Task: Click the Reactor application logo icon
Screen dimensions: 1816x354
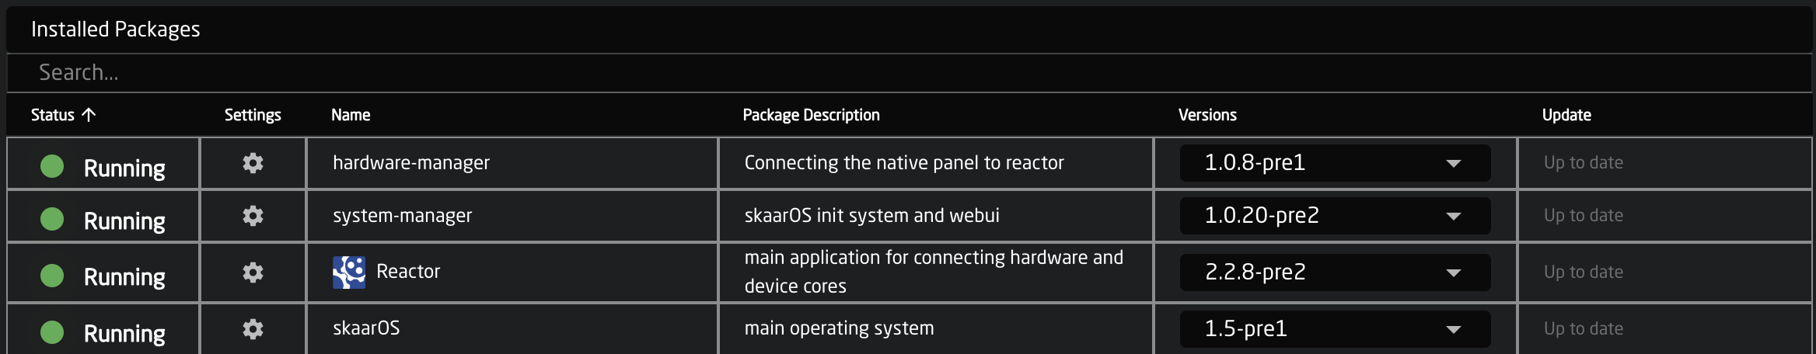Action: 349,272
